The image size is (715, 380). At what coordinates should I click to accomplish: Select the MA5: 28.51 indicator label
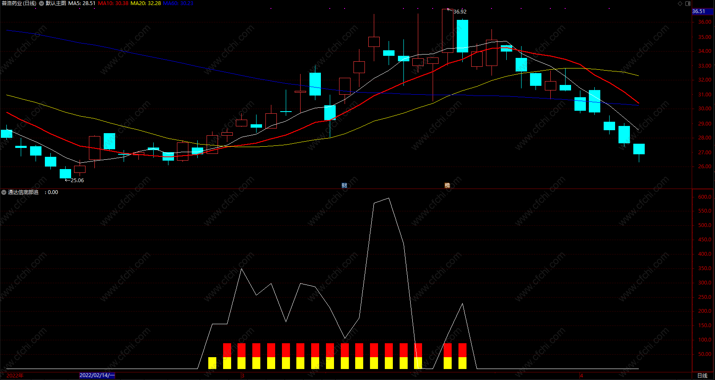coord(82,3)
